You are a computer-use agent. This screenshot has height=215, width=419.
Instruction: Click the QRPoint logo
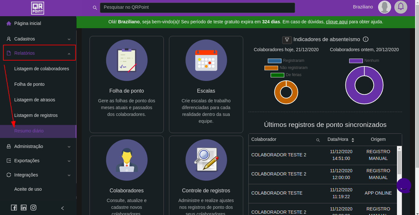tap(38, 8)
